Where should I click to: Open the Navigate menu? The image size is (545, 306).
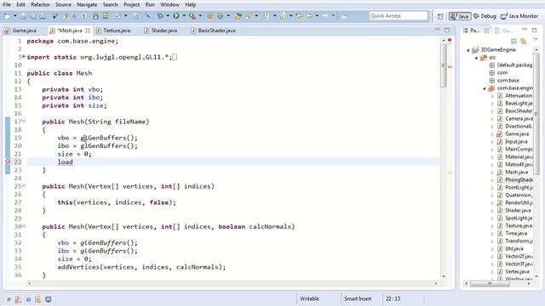click(87, 4)
